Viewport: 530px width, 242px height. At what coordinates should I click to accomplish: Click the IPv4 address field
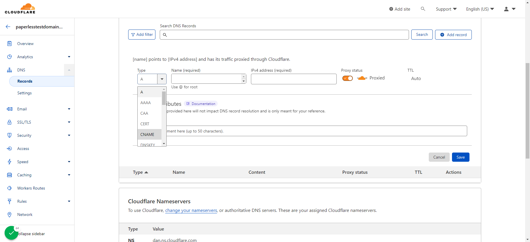294,79
